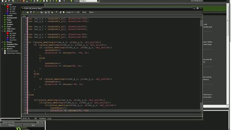Click the print icon in code editor toolbar
The image size is (231, 130).
(34, 12)
